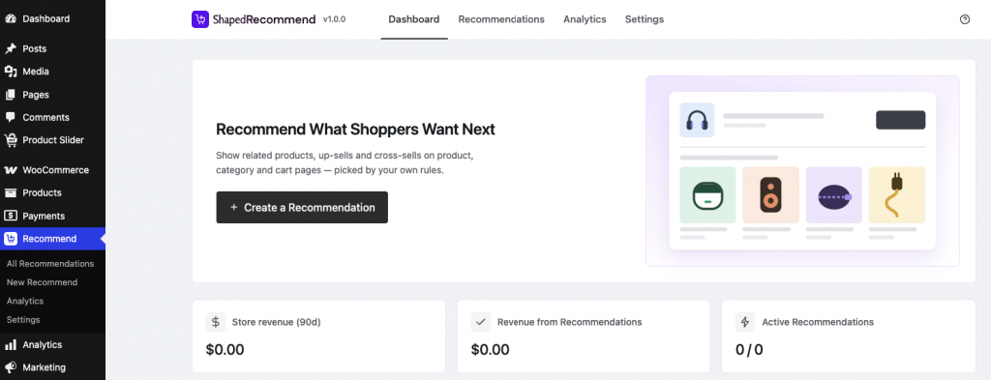Click the dark button in preview illustration

[x=901, y=120]
